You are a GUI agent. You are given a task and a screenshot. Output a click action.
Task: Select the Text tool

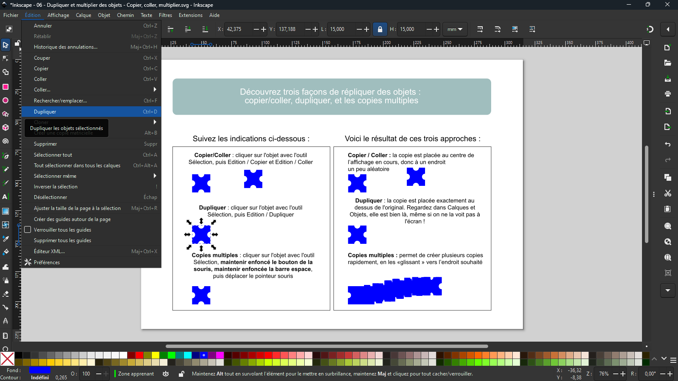[x=6, y=197]
